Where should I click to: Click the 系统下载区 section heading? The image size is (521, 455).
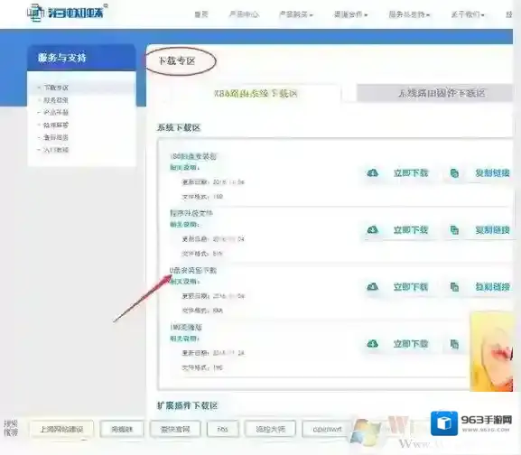(x=179, y=127)
